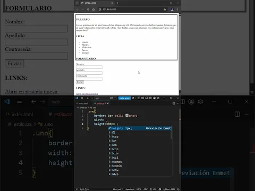Open the gray color swatch picker

[127, 116]
